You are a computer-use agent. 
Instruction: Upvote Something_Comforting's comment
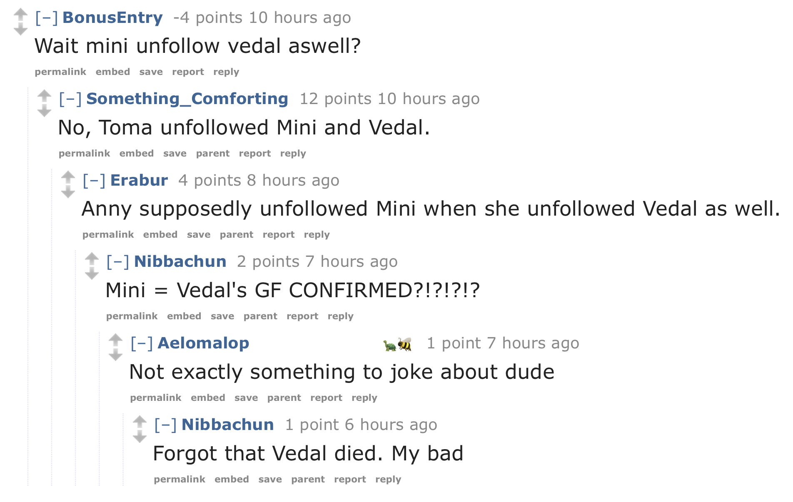point(44,96)
